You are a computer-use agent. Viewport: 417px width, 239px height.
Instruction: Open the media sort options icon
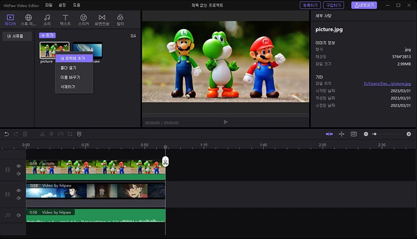pyautogui.click(x=133, y=36)
